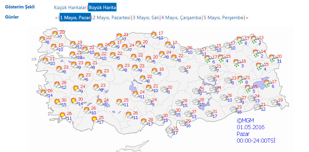This screenshot has width=309, height=152.
Task: Click the partly sunny icon labeled 25/11
Action: coord(120,102)
